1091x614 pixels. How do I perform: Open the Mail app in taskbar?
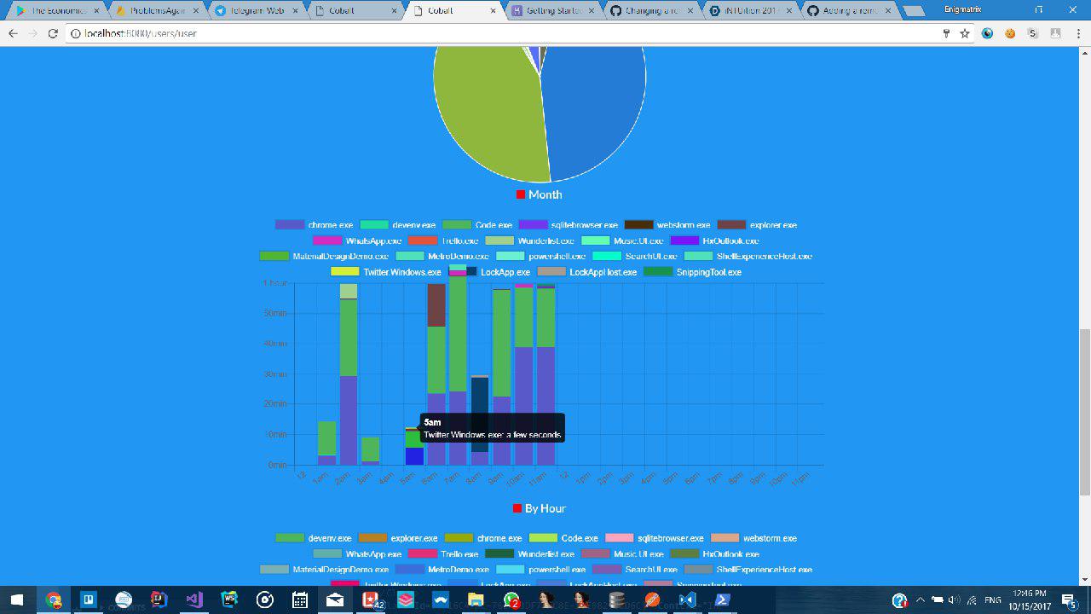click(335, 600)
